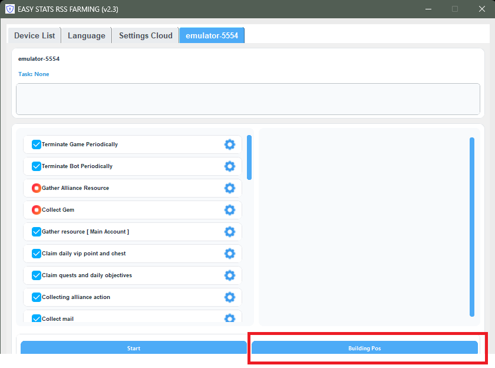The height and width of the screenshot is (368, 495).
Task: Close the EASY STATS RSS FARMING window
Action: tap(482, 9)
